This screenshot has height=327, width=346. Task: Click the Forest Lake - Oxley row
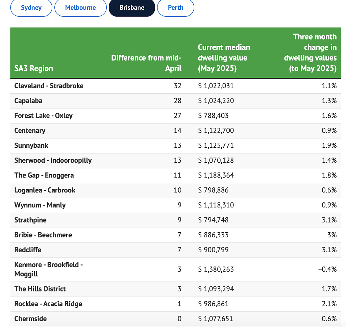pos(175,116)
